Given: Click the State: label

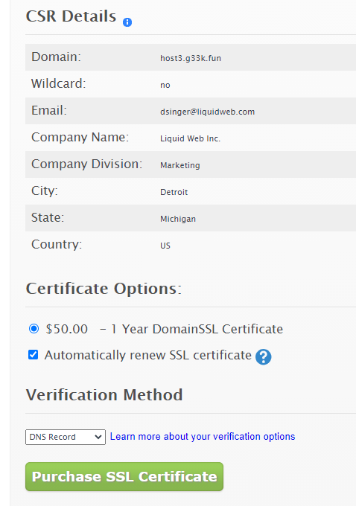Looking at the screenshot, I should tap(48, 217).
